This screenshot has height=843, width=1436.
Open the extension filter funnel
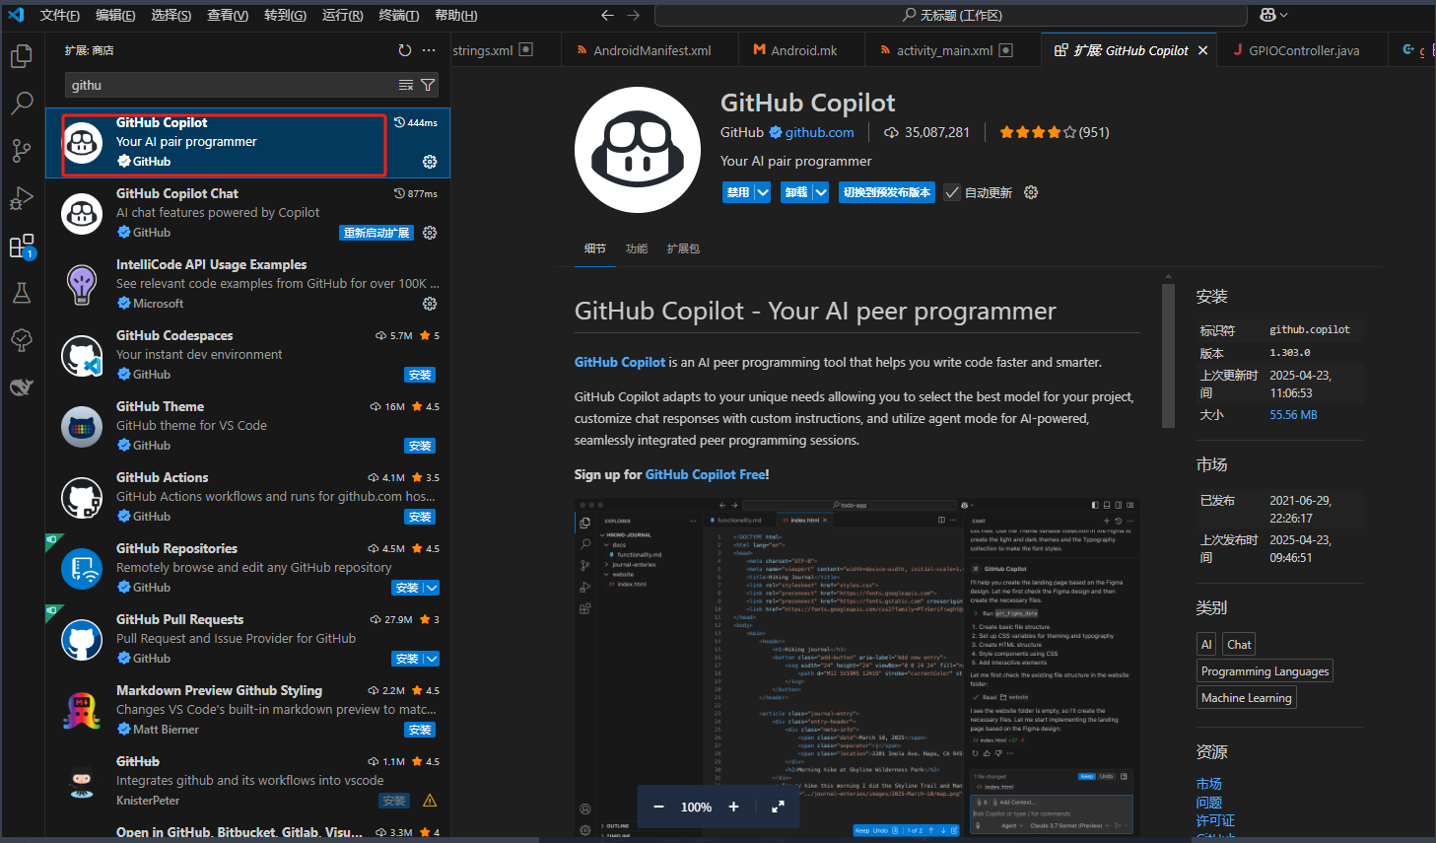(428, 85)
